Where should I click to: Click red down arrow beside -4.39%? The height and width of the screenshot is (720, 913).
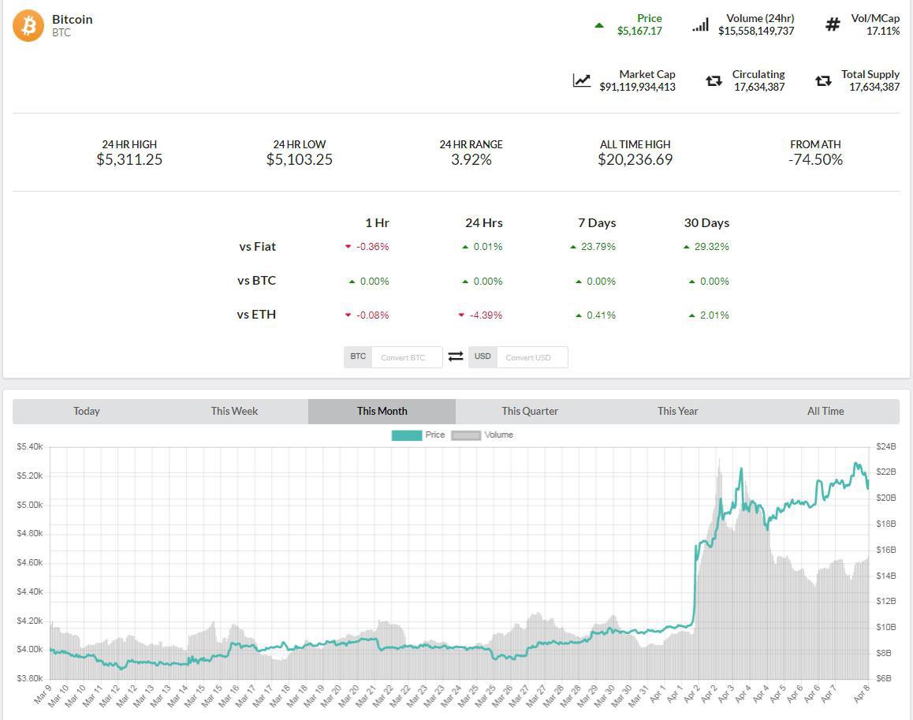461,315
